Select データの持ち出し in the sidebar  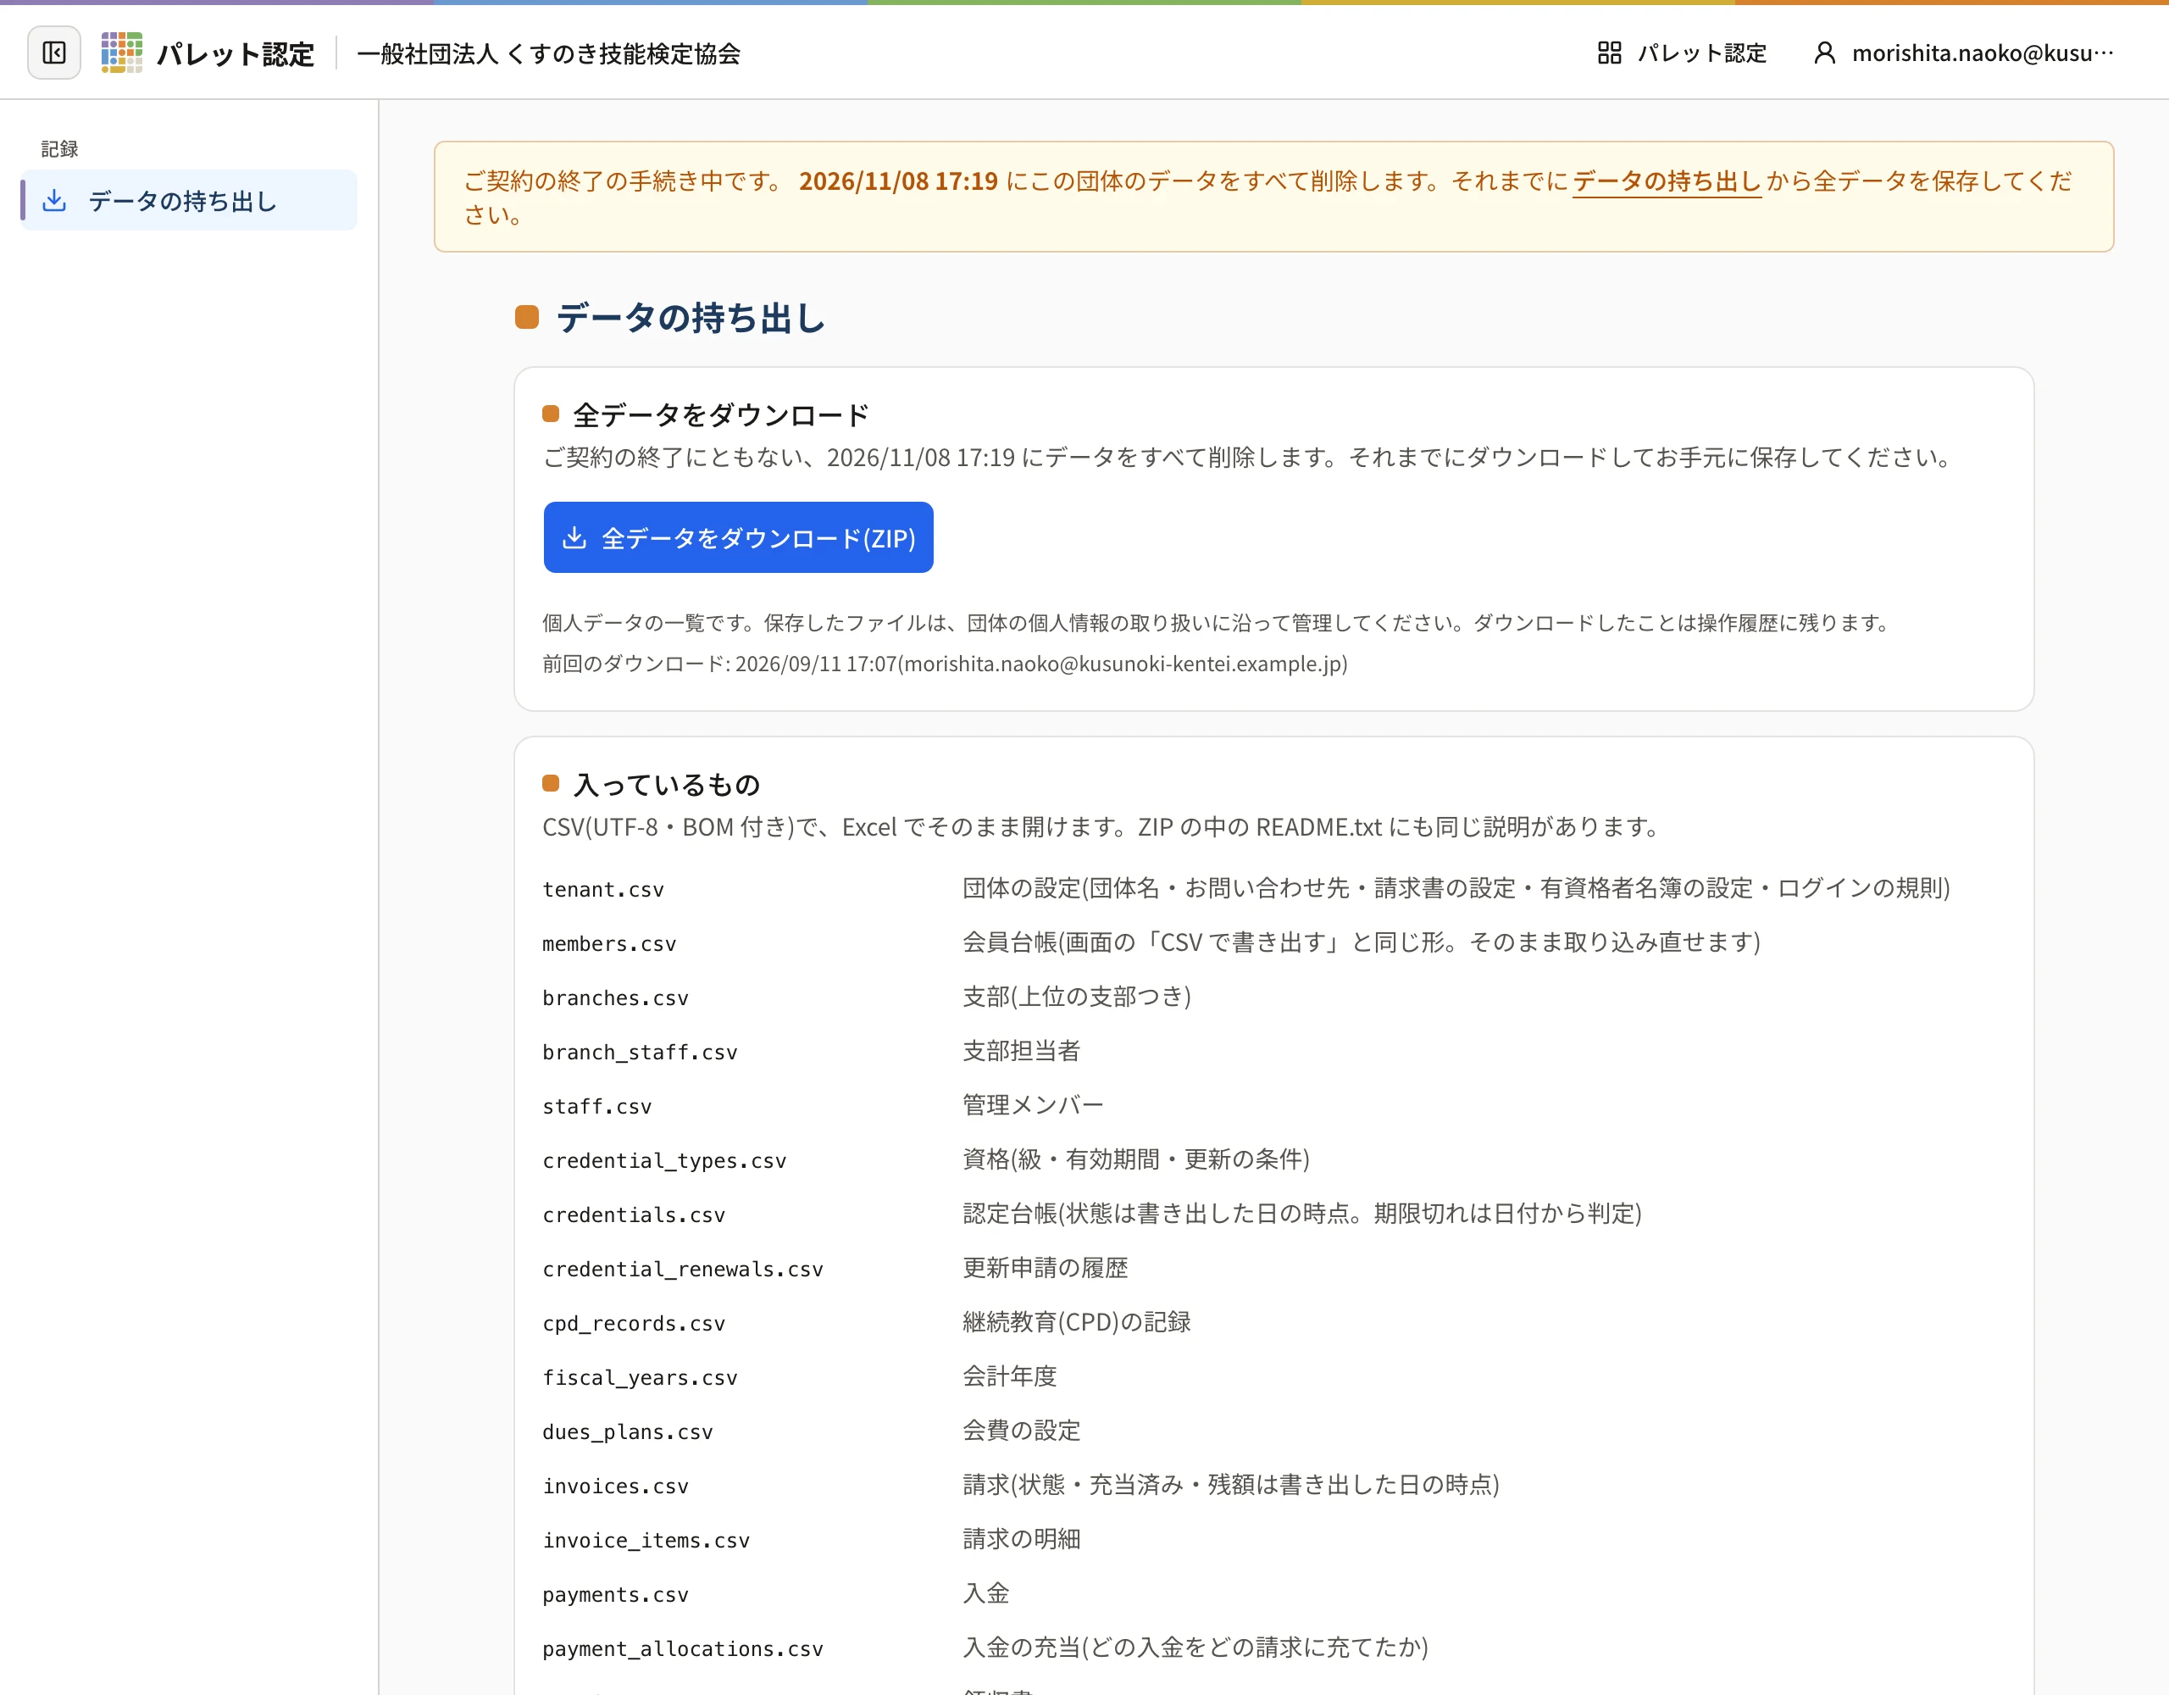(x=189, y=201)
